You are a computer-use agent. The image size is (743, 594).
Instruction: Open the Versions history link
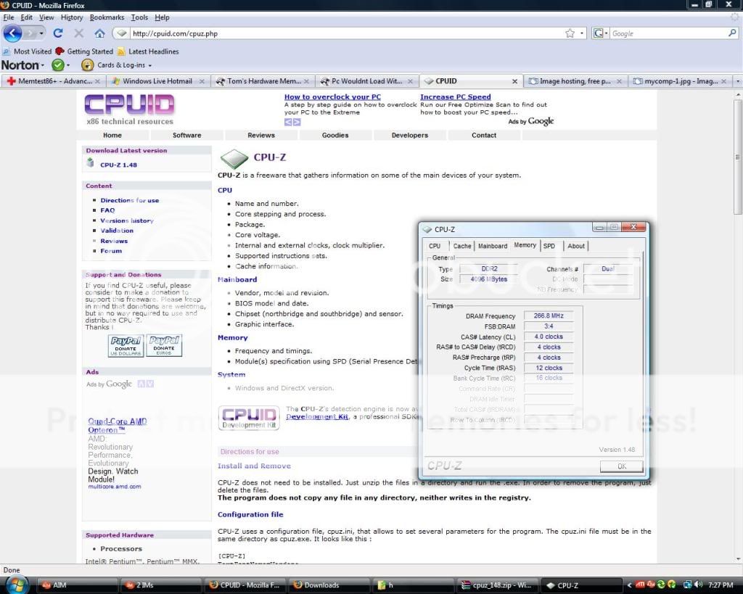coord(127,220)
